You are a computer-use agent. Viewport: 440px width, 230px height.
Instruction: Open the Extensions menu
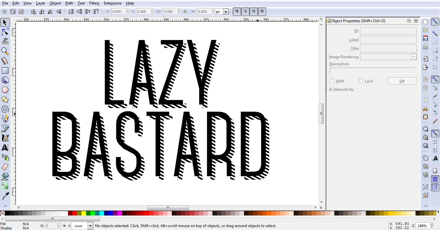pyautogui.click(x=112, y=3)
